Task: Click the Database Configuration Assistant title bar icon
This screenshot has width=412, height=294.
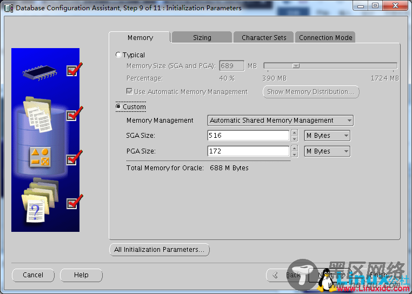Action: click(x=9, y=8)
